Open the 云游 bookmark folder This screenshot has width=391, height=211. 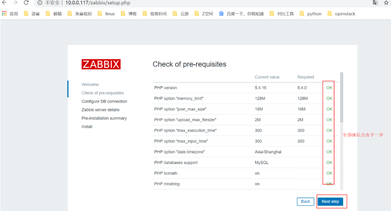tap(181, 14)
